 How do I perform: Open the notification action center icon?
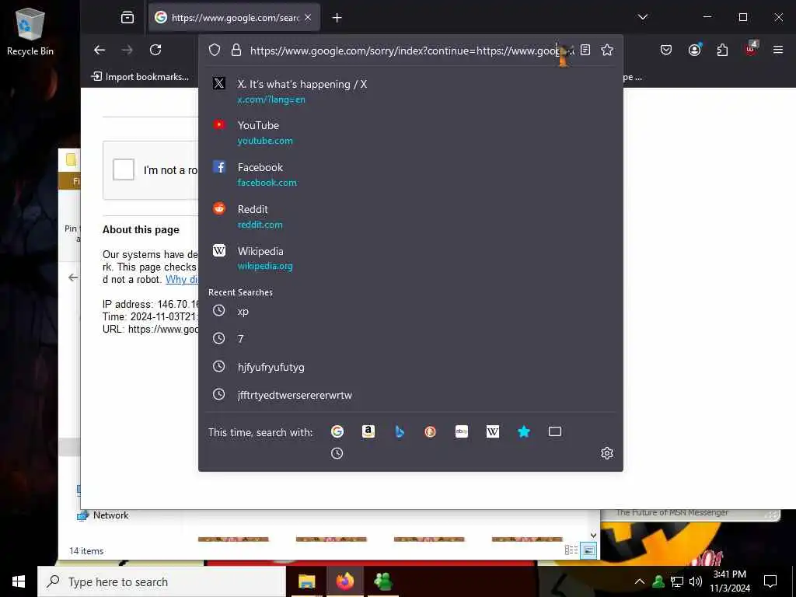coord(770,581)
